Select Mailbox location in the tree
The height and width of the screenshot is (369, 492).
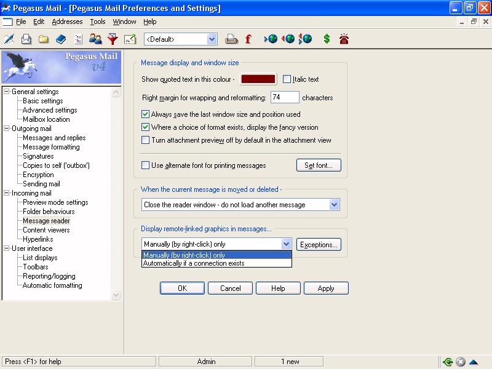coord(46,119)
